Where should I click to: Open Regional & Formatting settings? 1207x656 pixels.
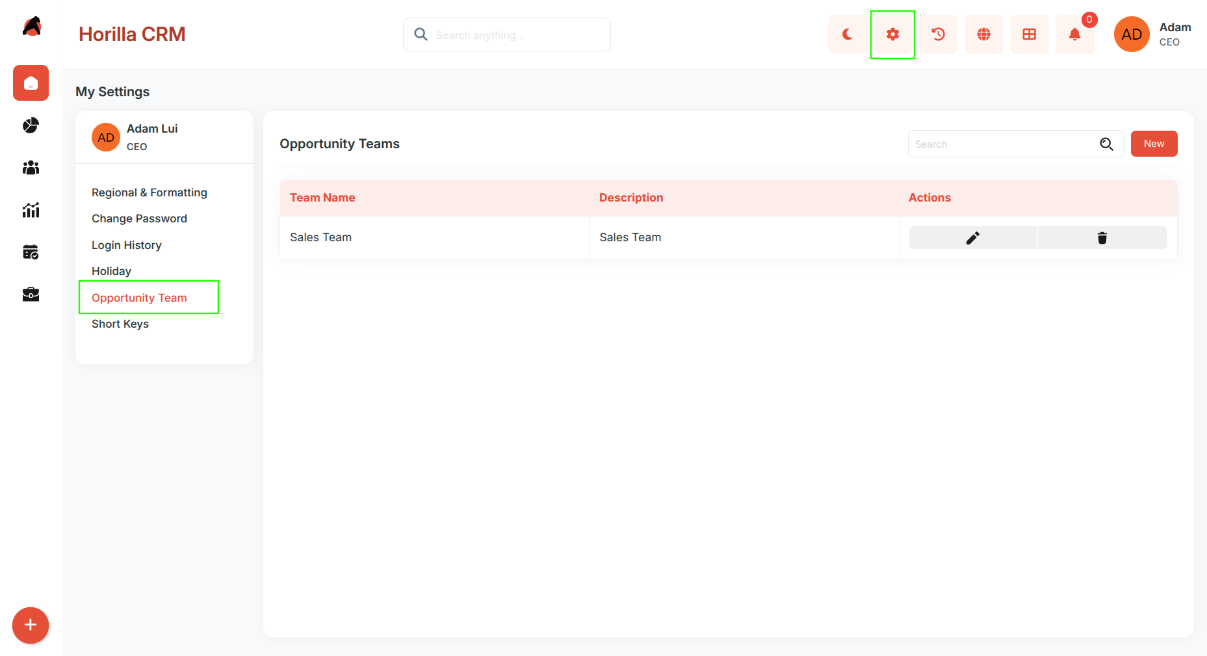point(149,192)
